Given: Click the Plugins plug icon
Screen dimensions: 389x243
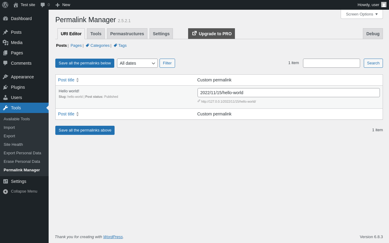Looking at the screenshot, I should pyautogui.click(x=5, y=87).
